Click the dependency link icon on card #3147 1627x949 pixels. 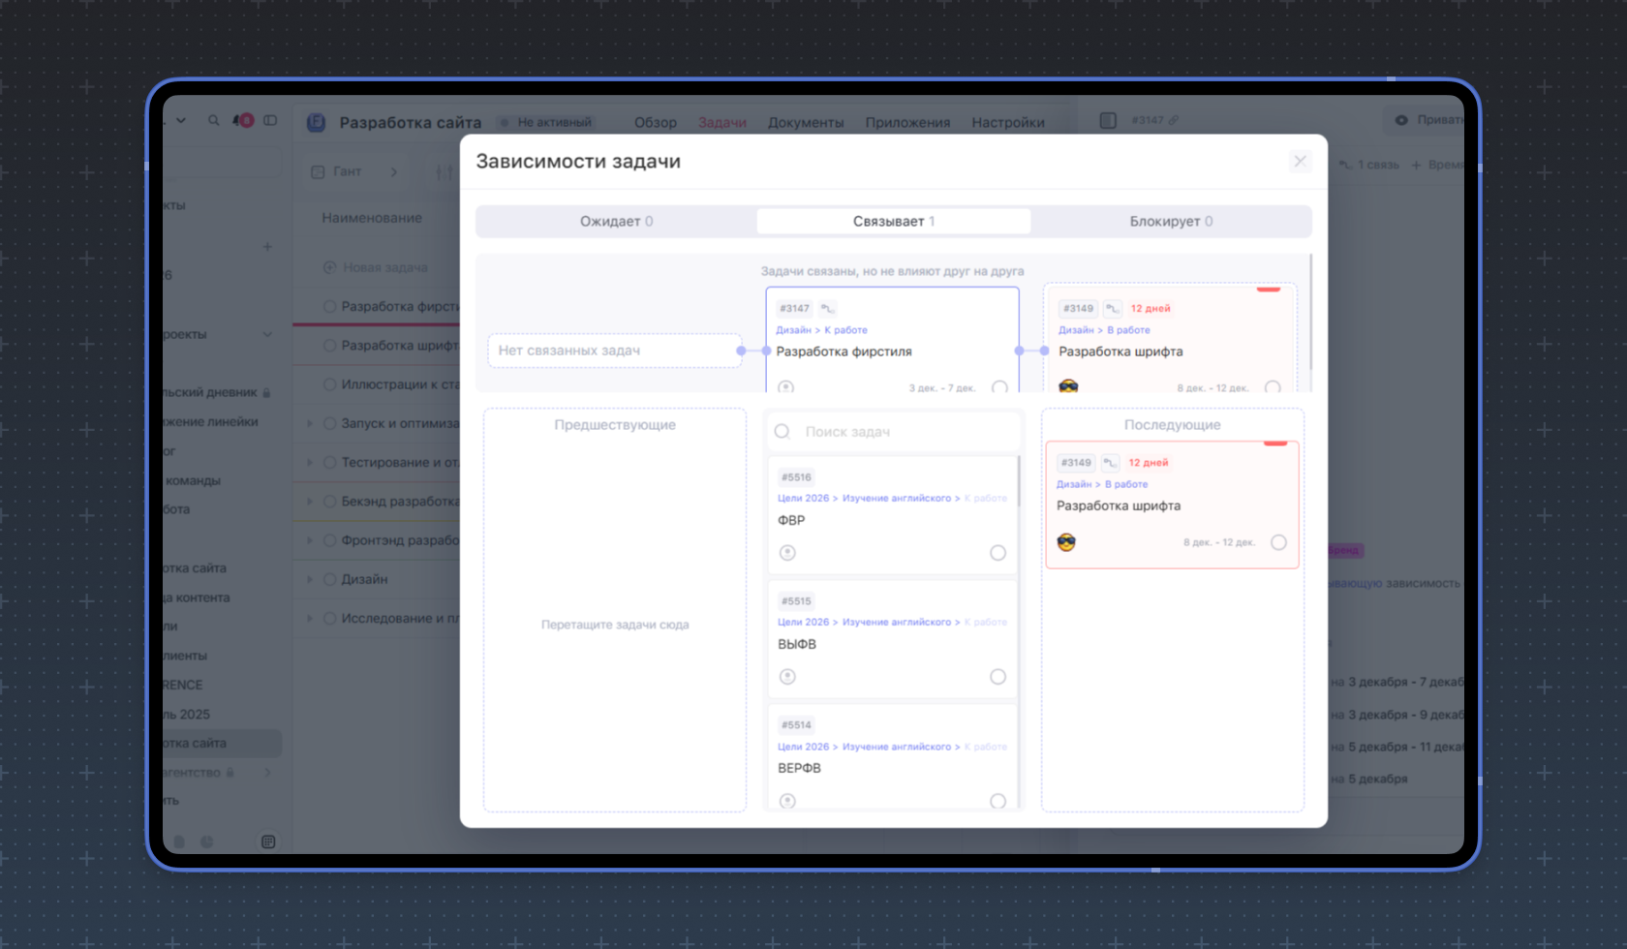(x=827, y=309)
